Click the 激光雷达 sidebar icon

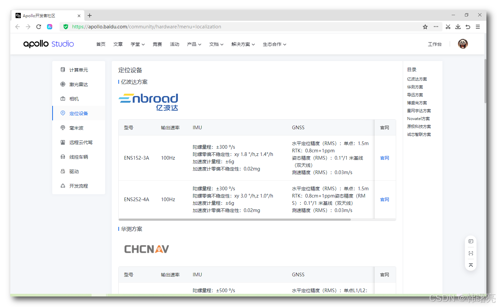(63, 84)
